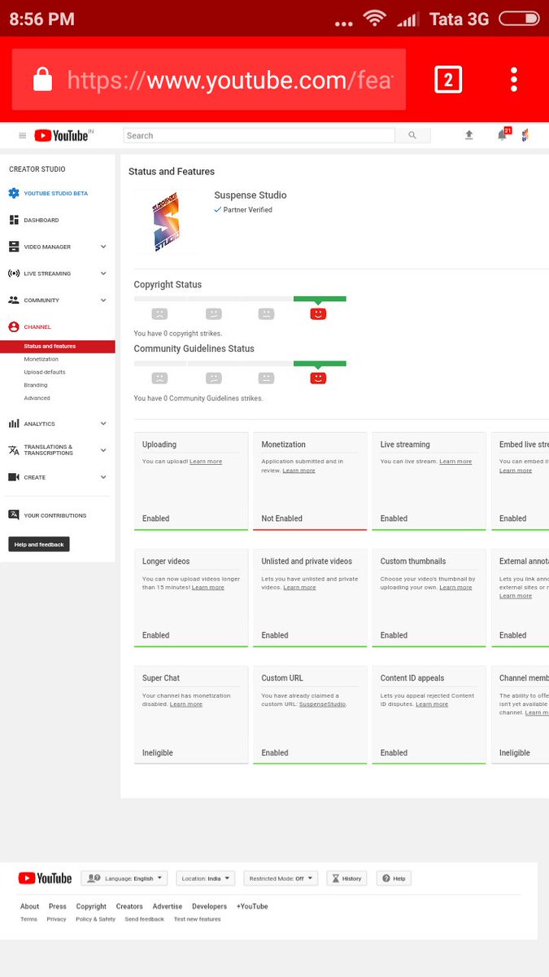Screen dimensions: 549x977
Task: Click the Copyright footer link
Action: 91,906
